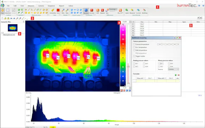This screenshot has height=128, width=205.
Task: Expand the Extrem group launcher
Action: point(68,15)
